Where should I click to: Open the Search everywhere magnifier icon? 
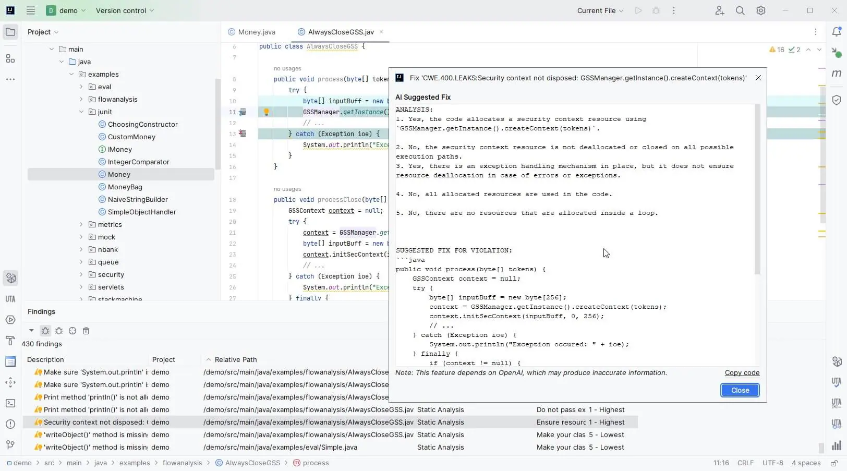[x=740, y=10]
